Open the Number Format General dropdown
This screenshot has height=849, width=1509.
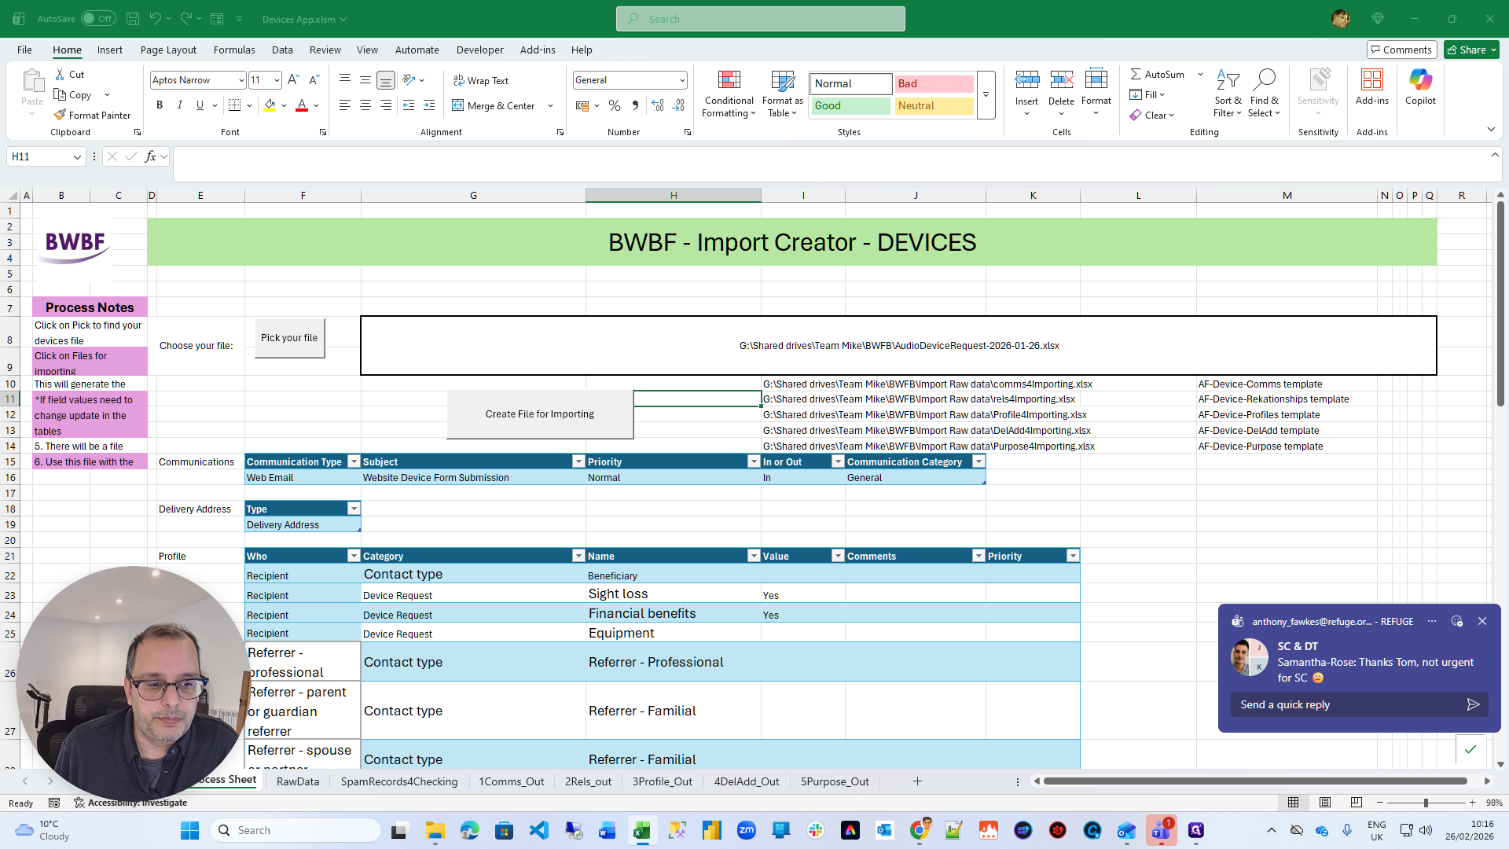(x=681, y=80)
